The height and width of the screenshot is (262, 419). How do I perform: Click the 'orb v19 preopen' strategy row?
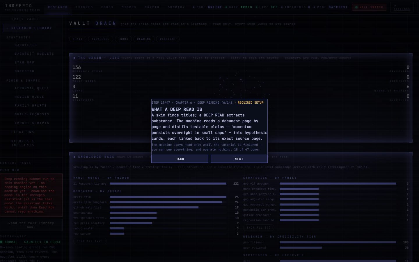326,184
